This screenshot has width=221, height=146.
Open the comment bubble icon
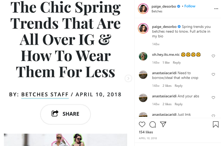tap(153, 124)
